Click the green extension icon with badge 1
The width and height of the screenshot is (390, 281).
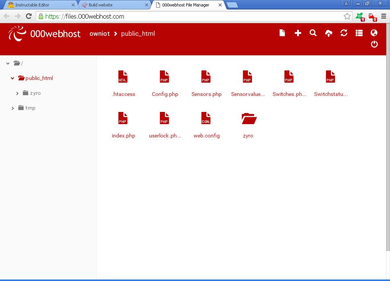[360, 17]
